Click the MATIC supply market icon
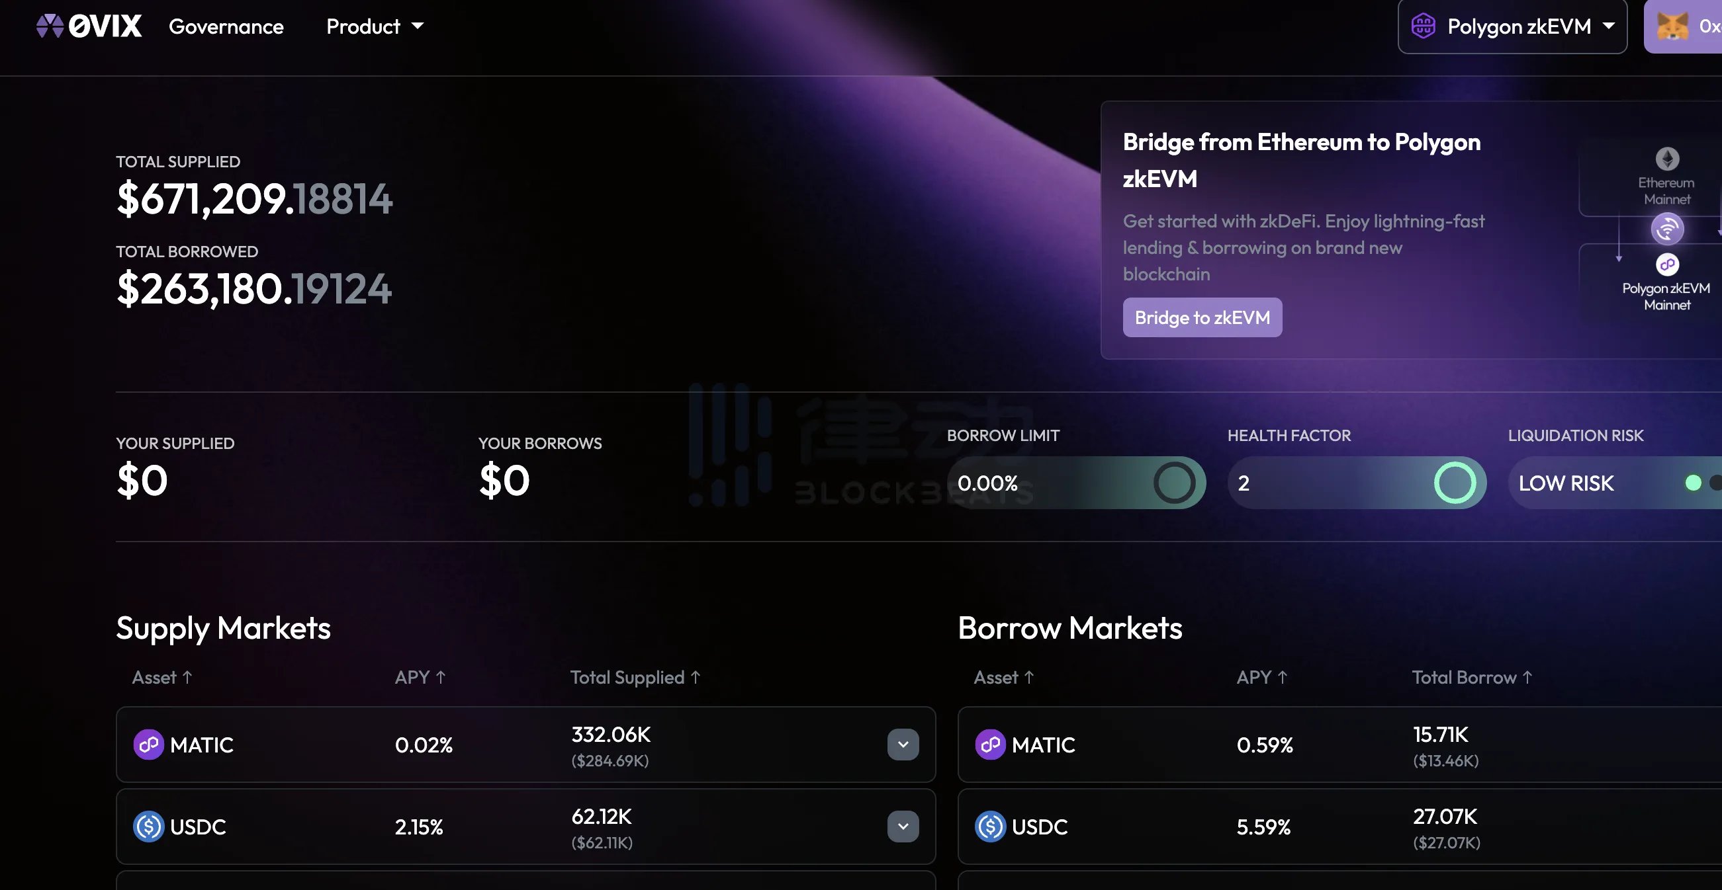This screenshot has width=1722, height=890. pos(149,744)
